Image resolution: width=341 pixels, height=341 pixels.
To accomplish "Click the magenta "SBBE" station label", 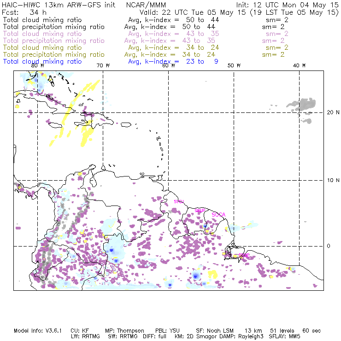I will point(244,255).
